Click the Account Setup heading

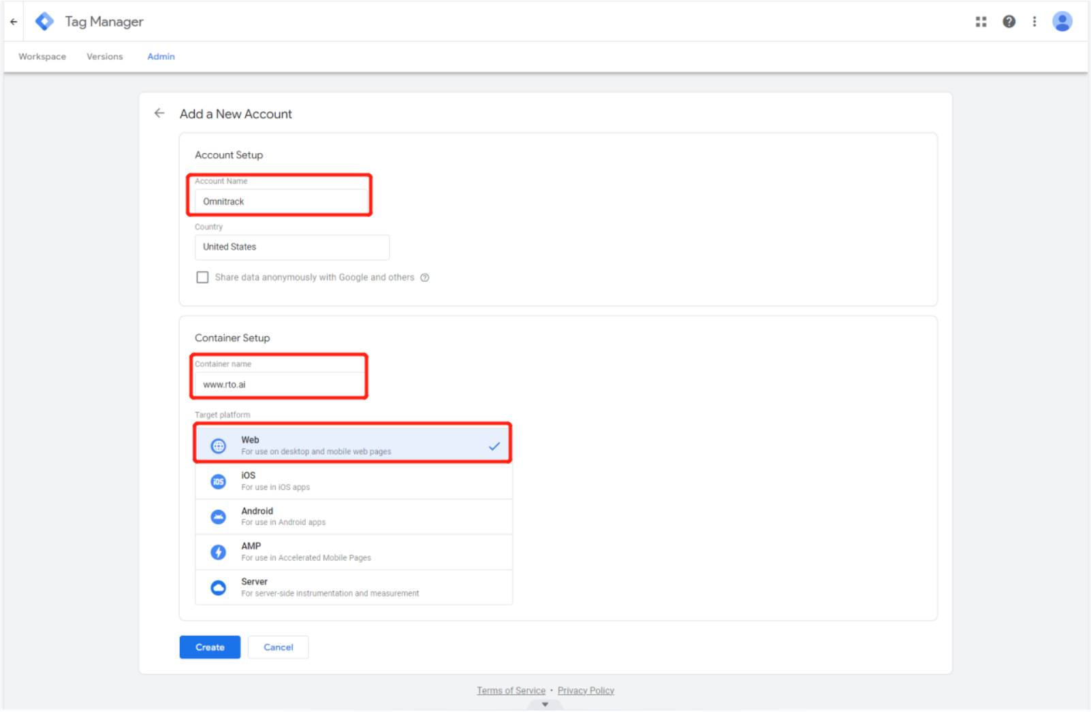point(229,155)
